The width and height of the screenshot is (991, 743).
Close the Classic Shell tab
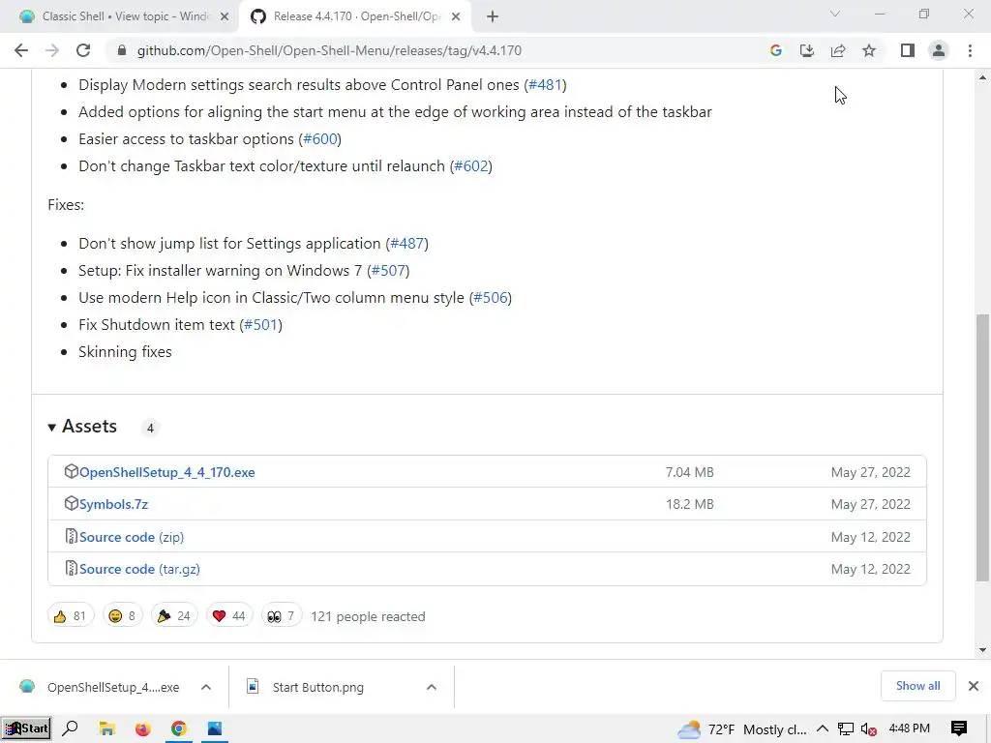coord(225,16)
